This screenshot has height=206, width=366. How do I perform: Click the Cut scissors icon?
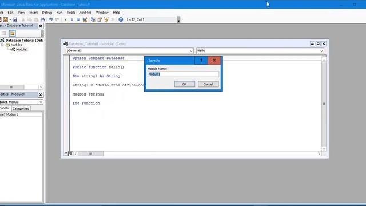pos(23,19)
